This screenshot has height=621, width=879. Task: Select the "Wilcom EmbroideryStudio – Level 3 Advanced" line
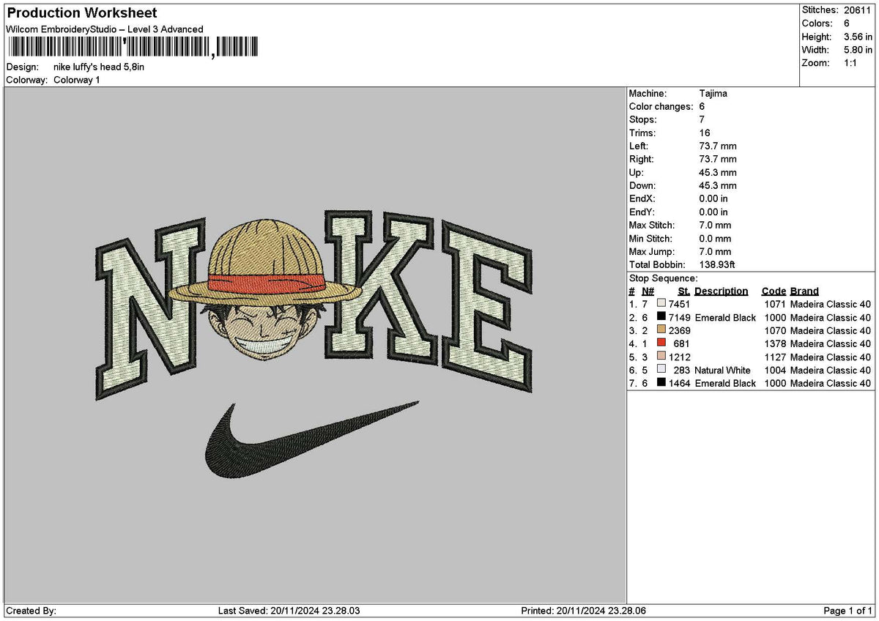click(105, 29)
